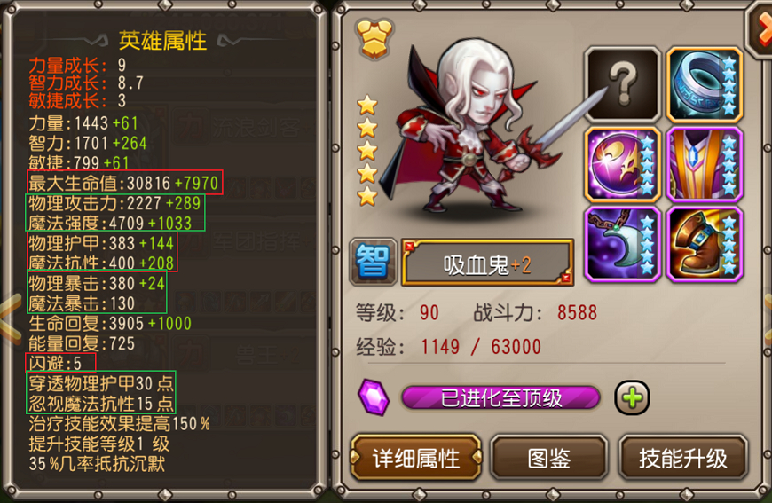Open the 图鉴 codex button
Screen dimensions: 772x503
click(549, 458)
